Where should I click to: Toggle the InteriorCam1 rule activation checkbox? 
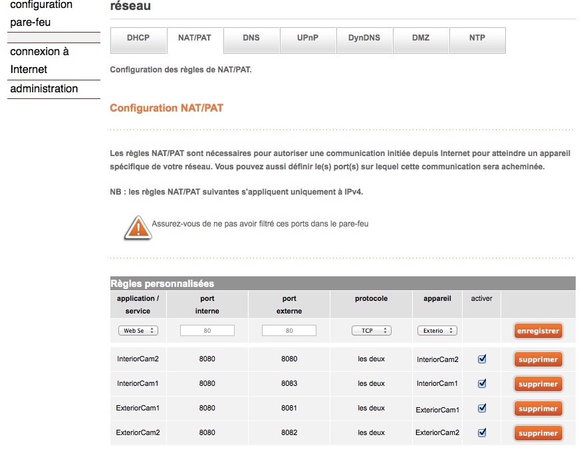(482, 384)
